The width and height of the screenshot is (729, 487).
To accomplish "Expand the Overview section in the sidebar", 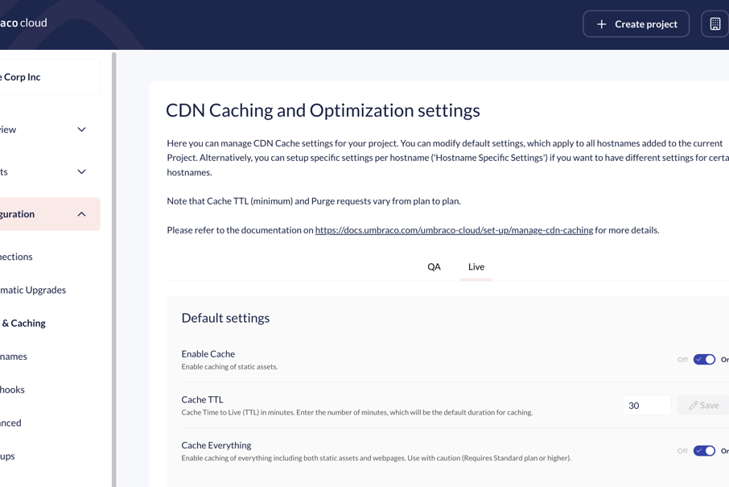I will pos(80,129).
